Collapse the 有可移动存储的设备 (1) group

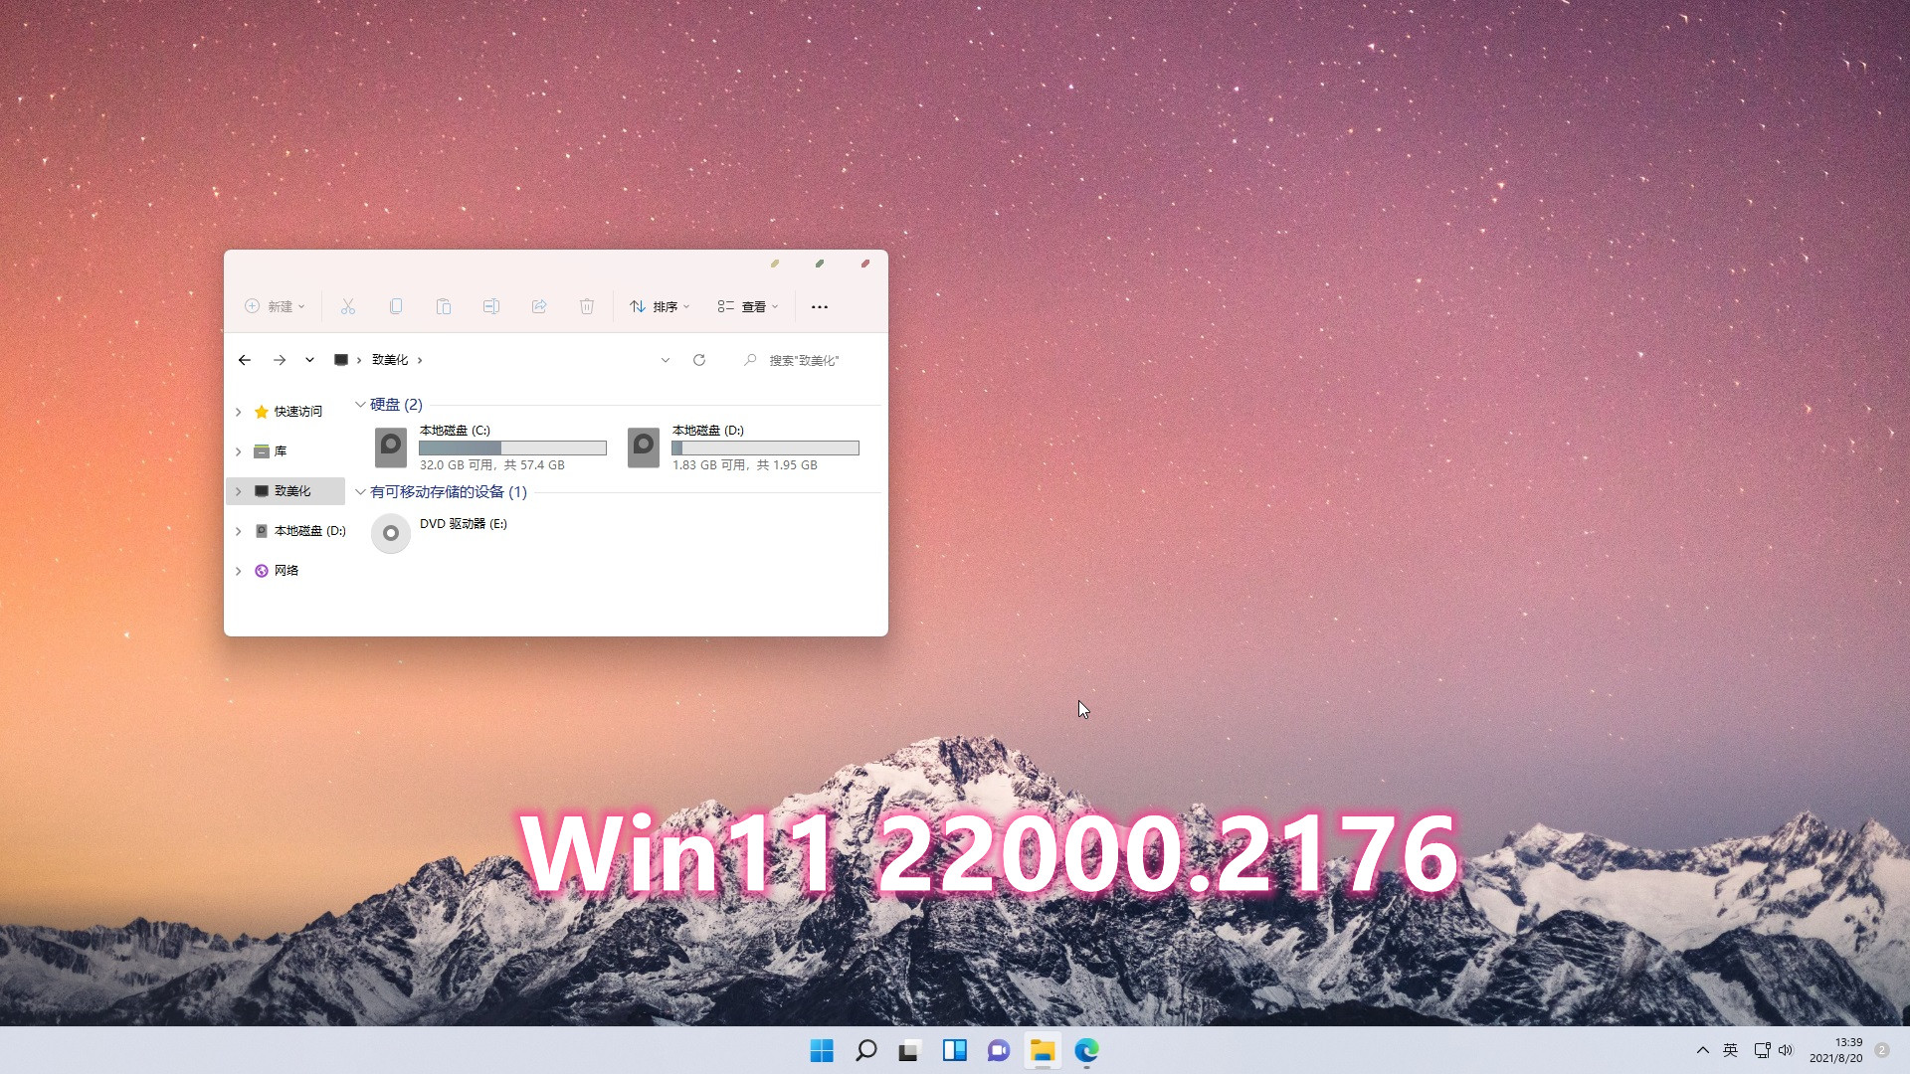click(360, 492)
